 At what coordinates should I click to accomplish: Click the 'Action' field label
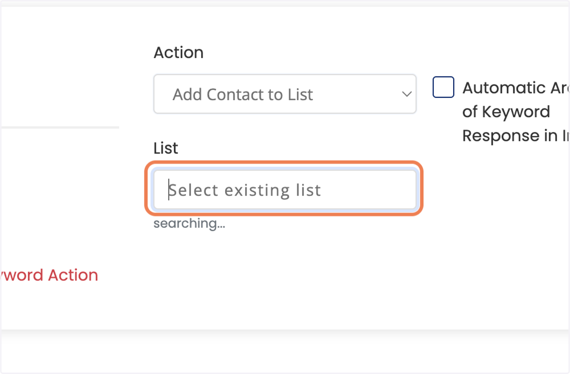[x=178, y=52]
